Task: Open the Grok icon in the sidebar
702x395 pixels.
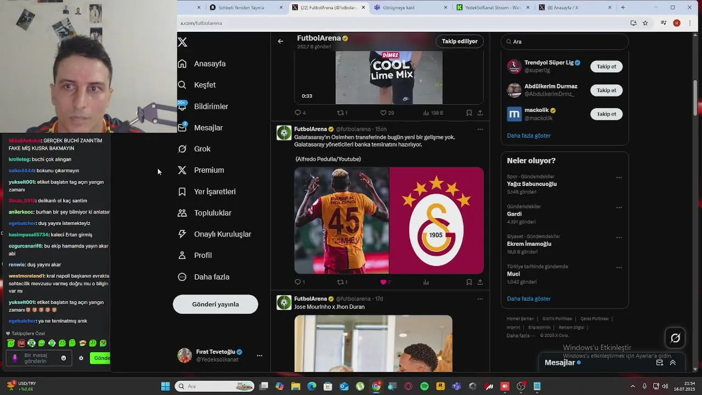Action: tap(182, 149)
